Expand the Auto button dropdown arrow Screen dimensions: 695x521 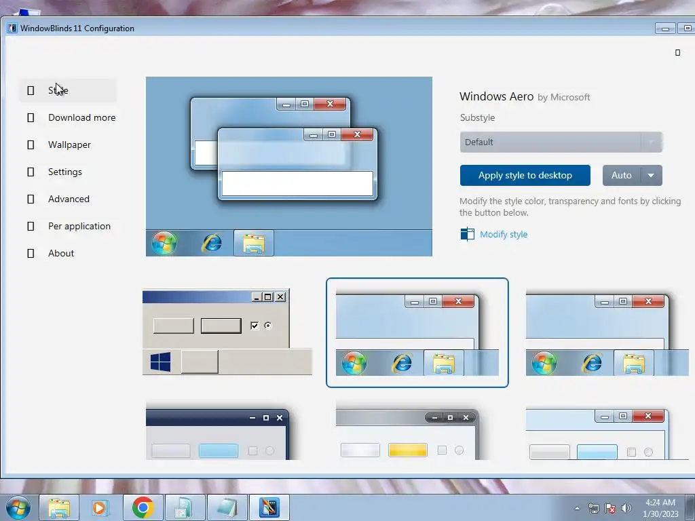[651, 176]
